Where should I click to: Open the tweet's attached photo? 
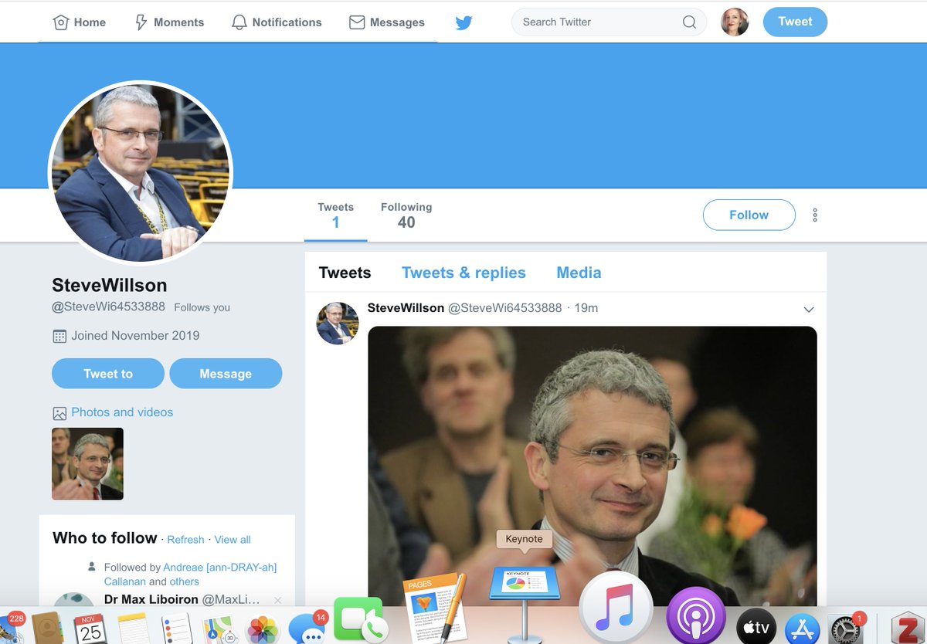592,466
